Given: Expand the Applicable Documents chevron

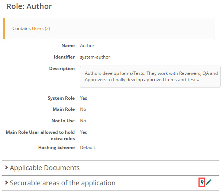Looking at the screenshot, I should pyautogui.click(x=6, y=168).
